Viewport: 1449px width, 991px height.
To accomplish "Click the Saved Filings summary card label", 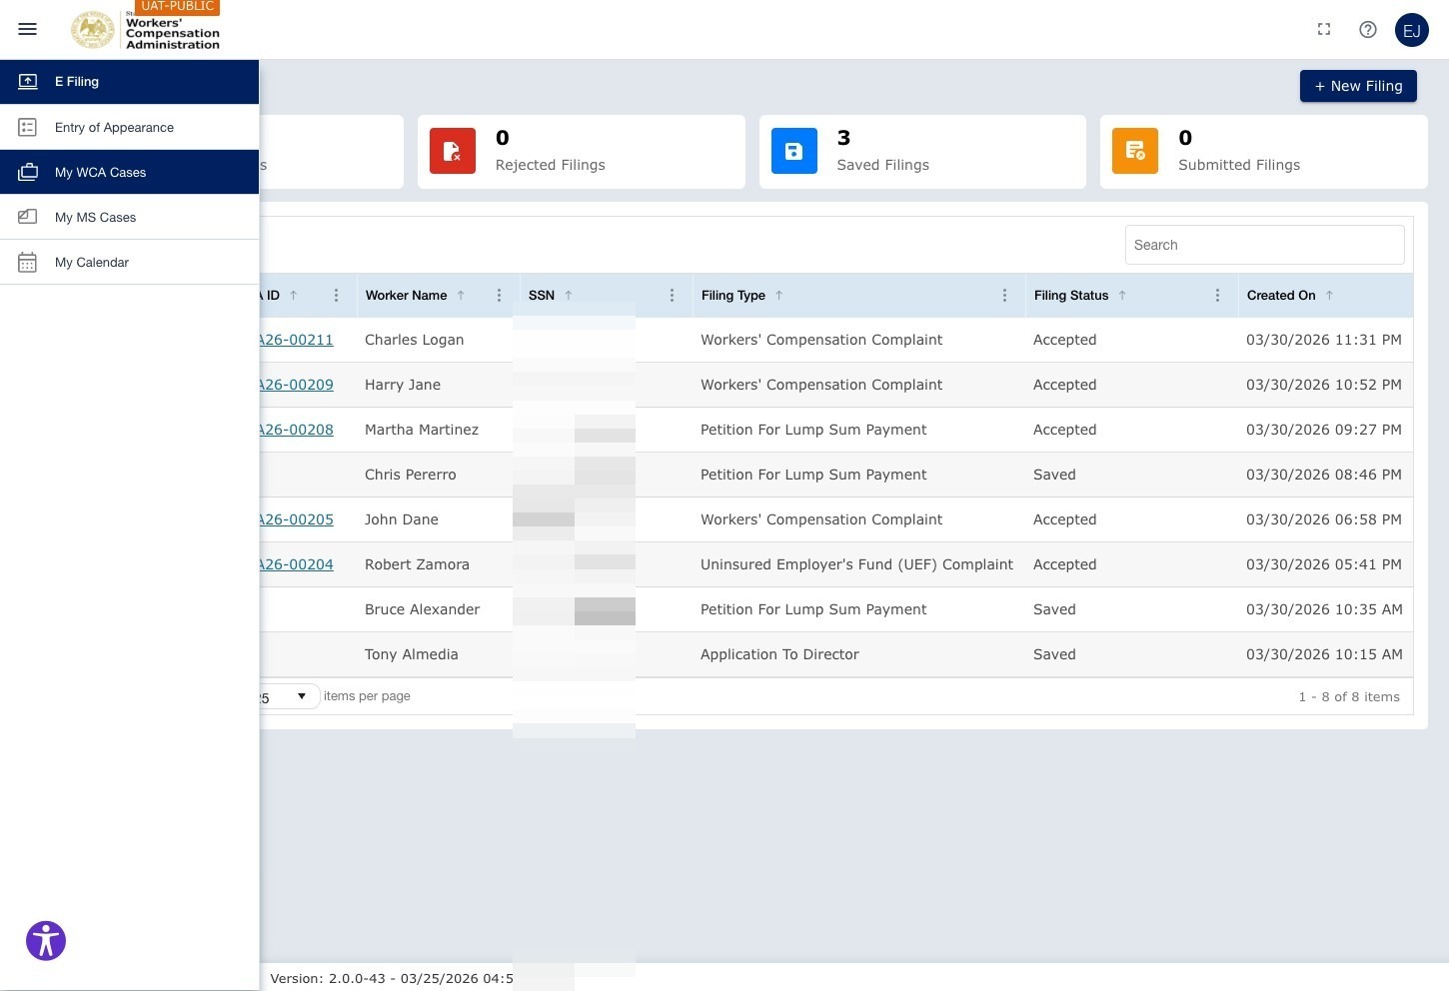I will point(883,165).
